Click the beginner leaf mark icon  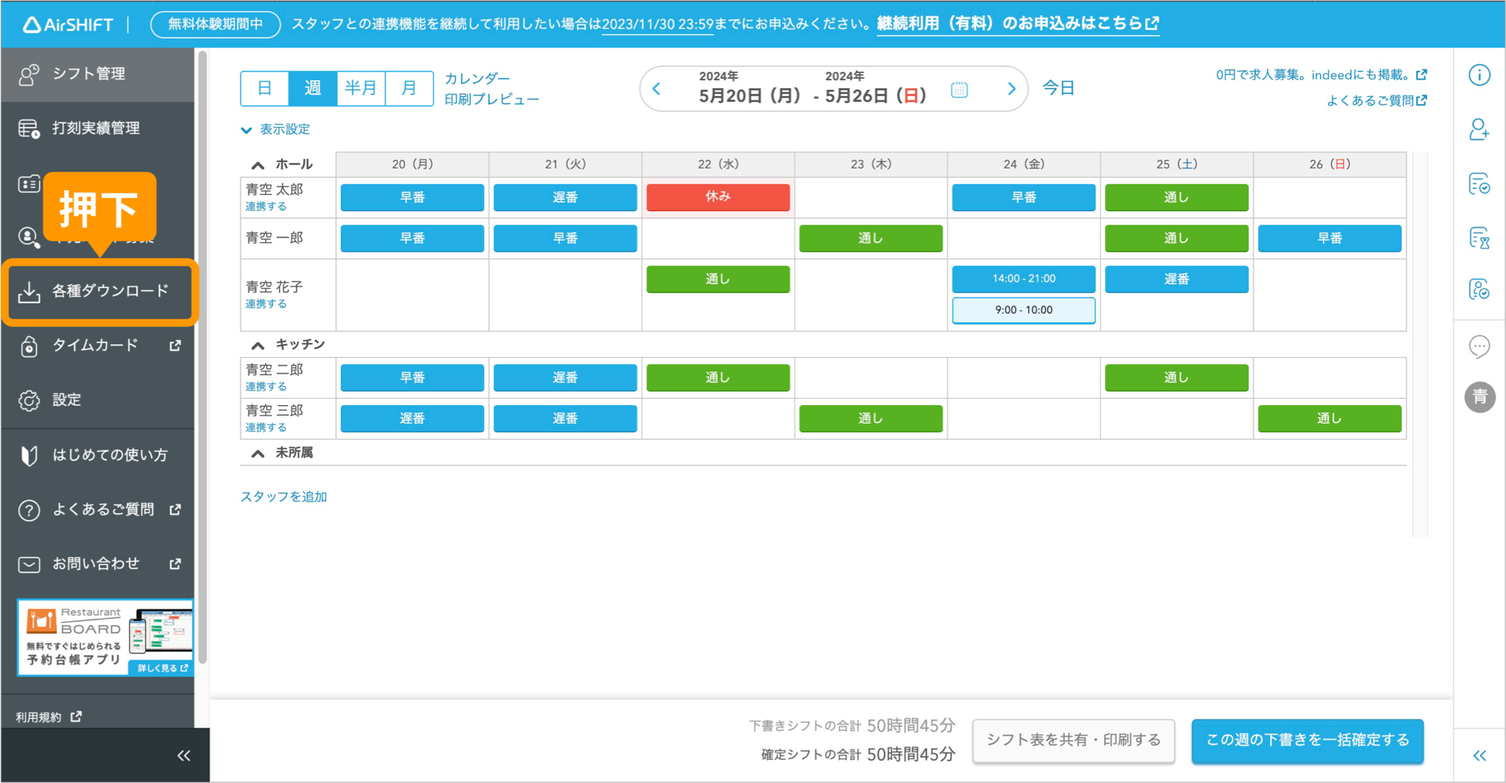point(29,456)
